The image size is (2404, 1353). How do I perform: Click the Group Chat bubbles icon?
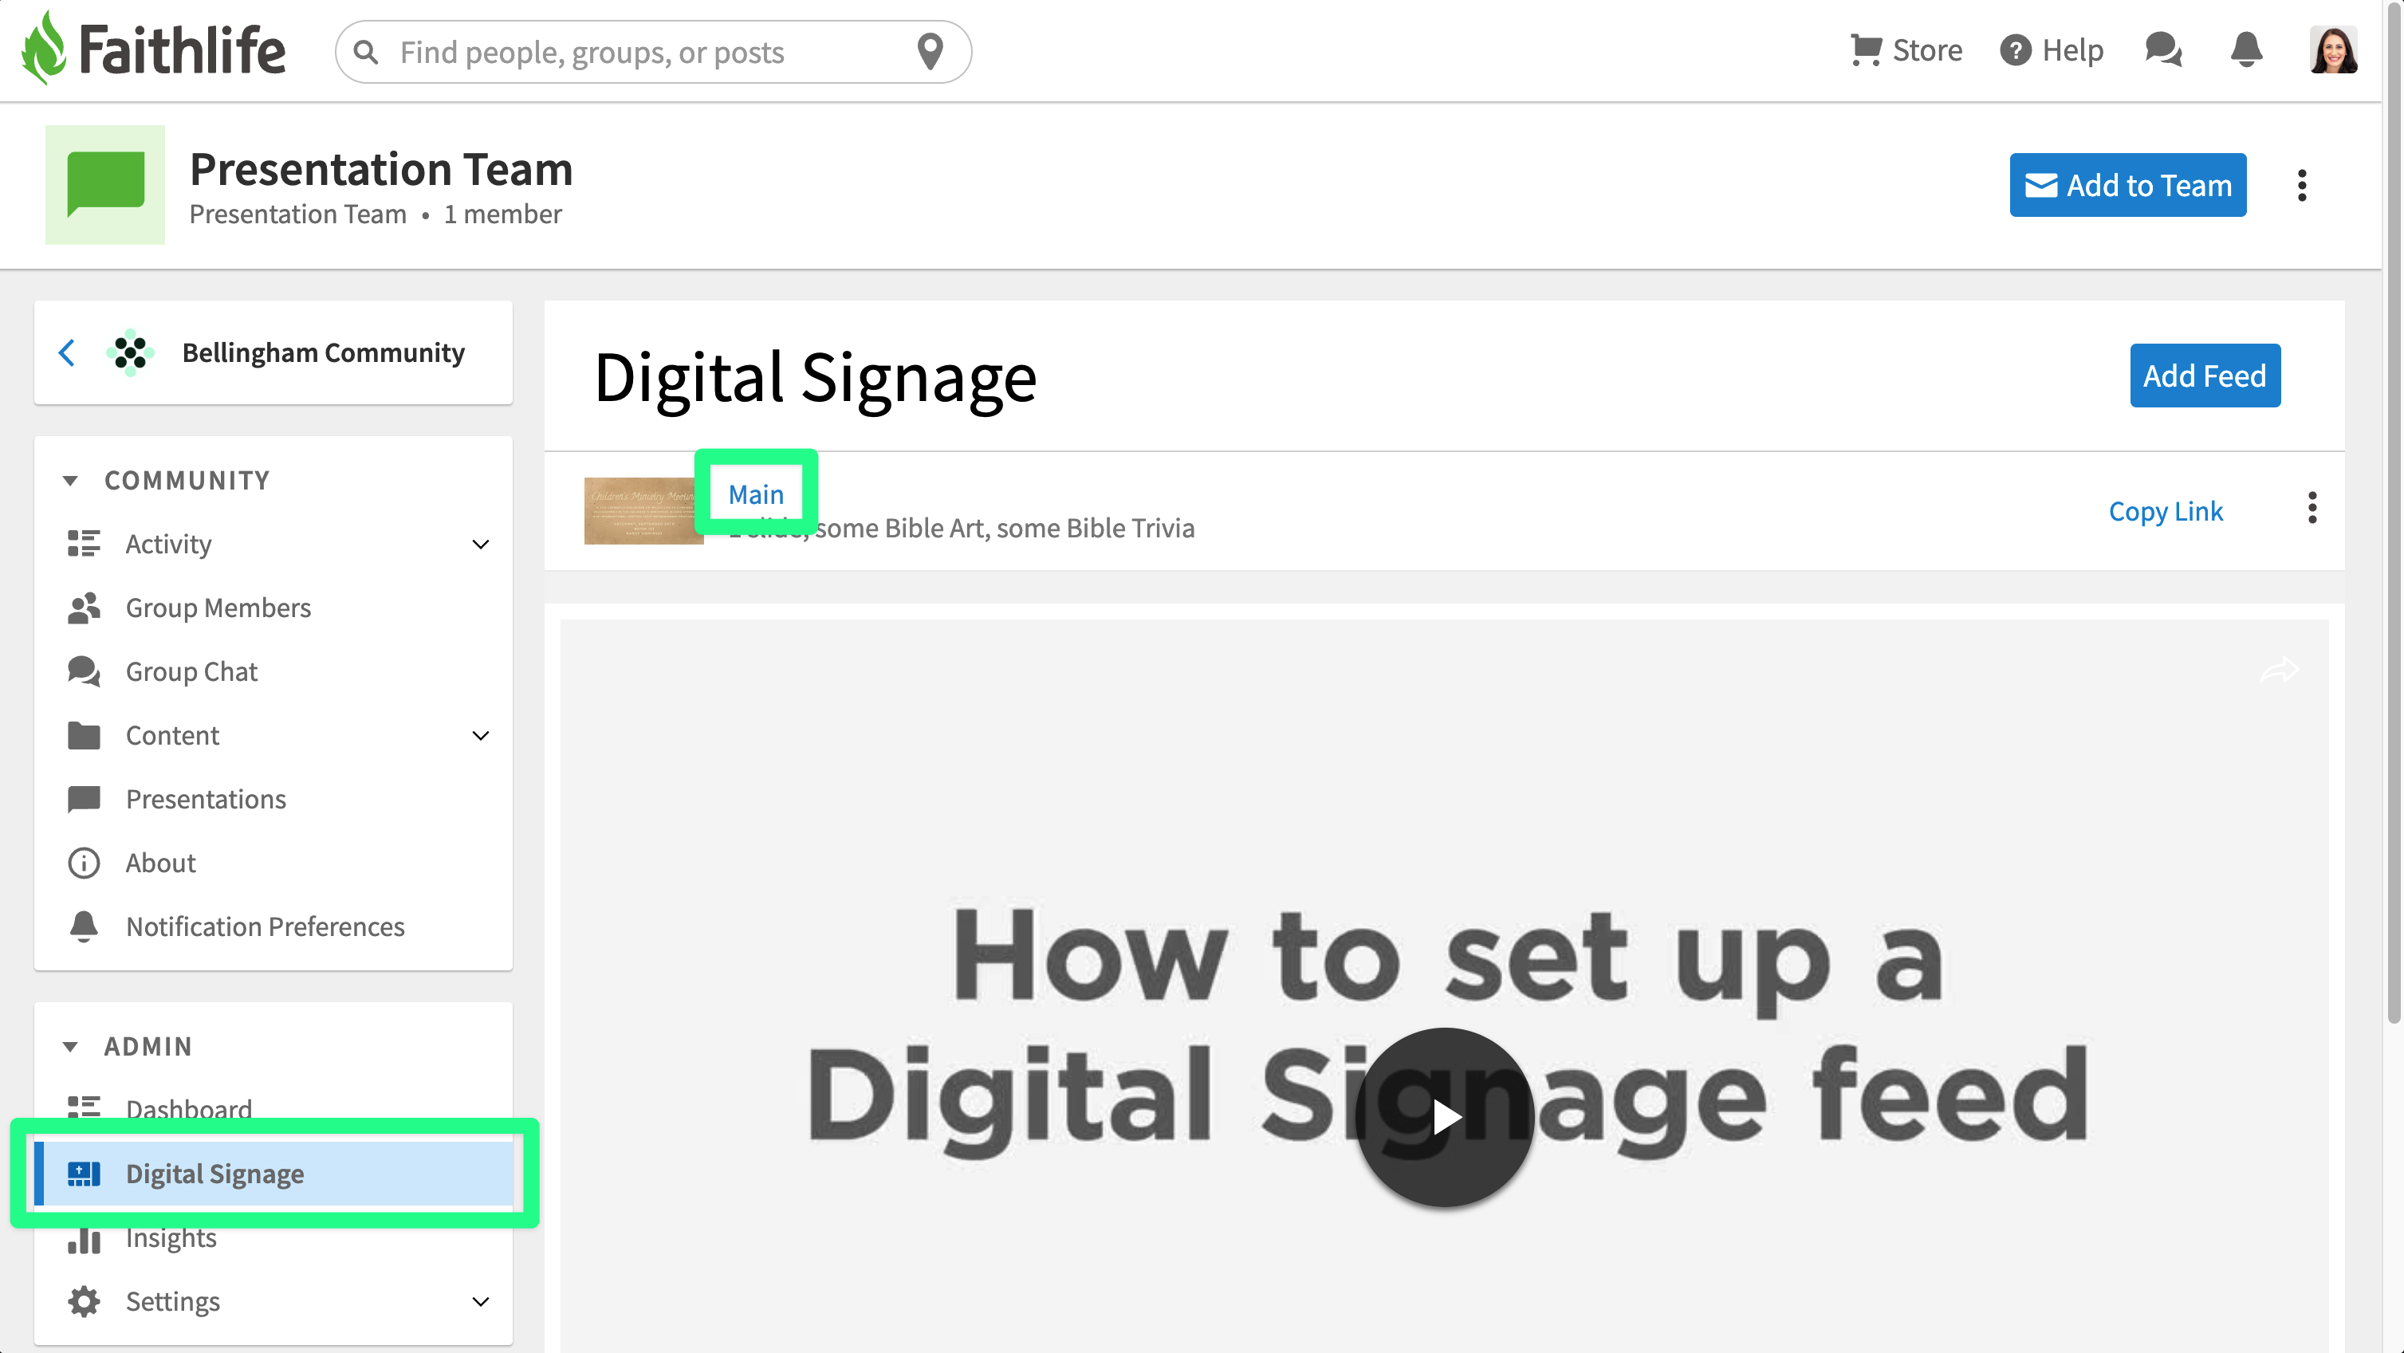click(x=84, y=671)
